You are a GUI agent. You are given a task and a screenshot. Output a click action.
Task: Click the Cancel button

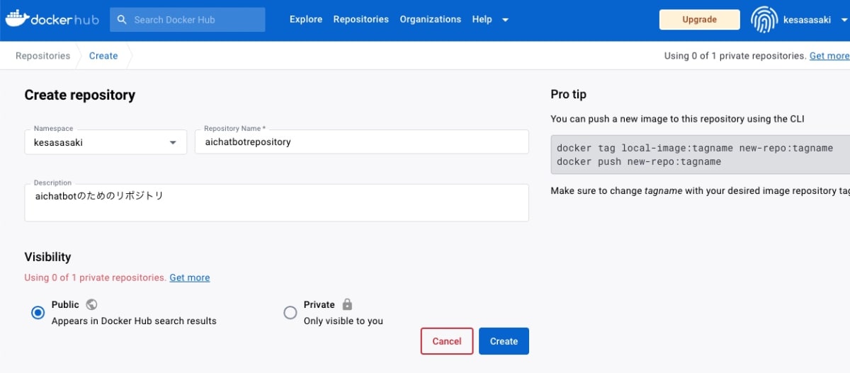(447, 341)
